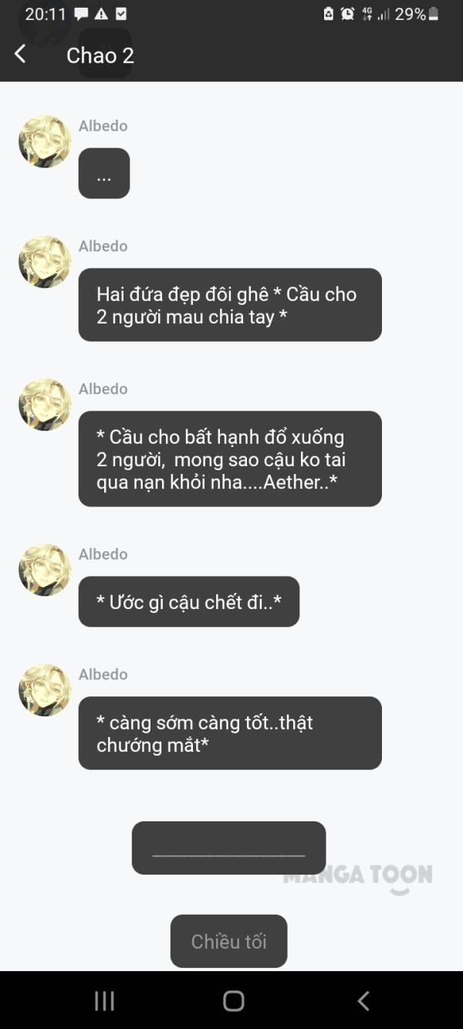Open the Android recent apps button
The image size is (463, 1029).
[x=104, y=1001]
